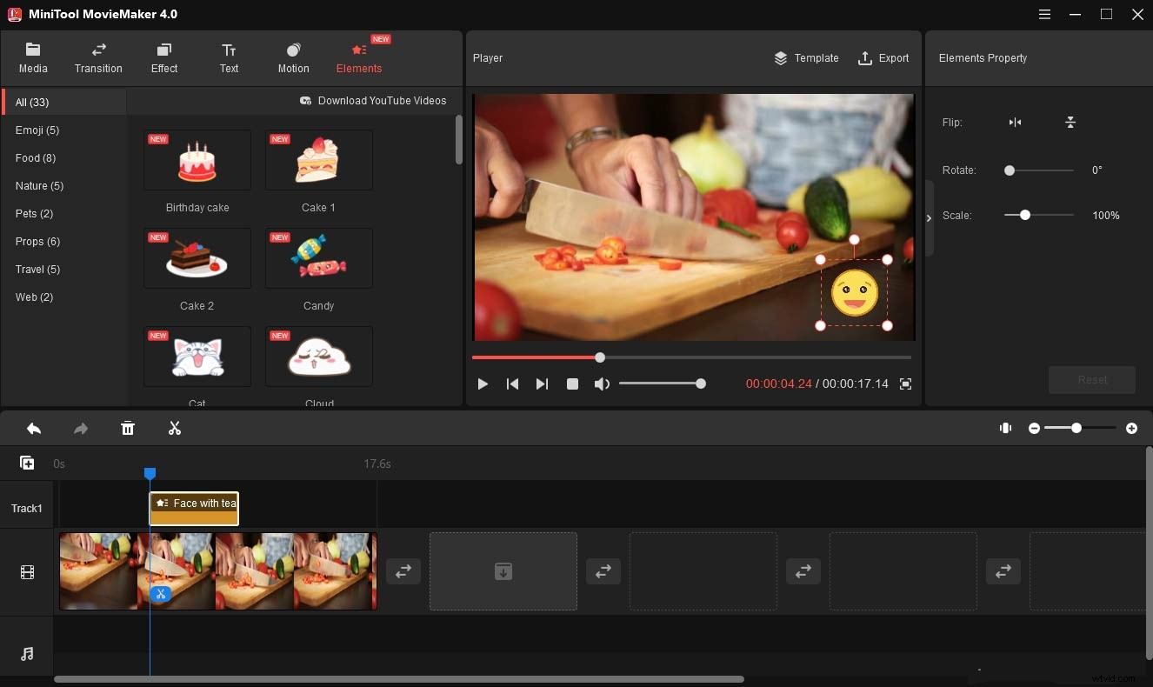
Task: Export the video
Action: [x=884, y=58]
